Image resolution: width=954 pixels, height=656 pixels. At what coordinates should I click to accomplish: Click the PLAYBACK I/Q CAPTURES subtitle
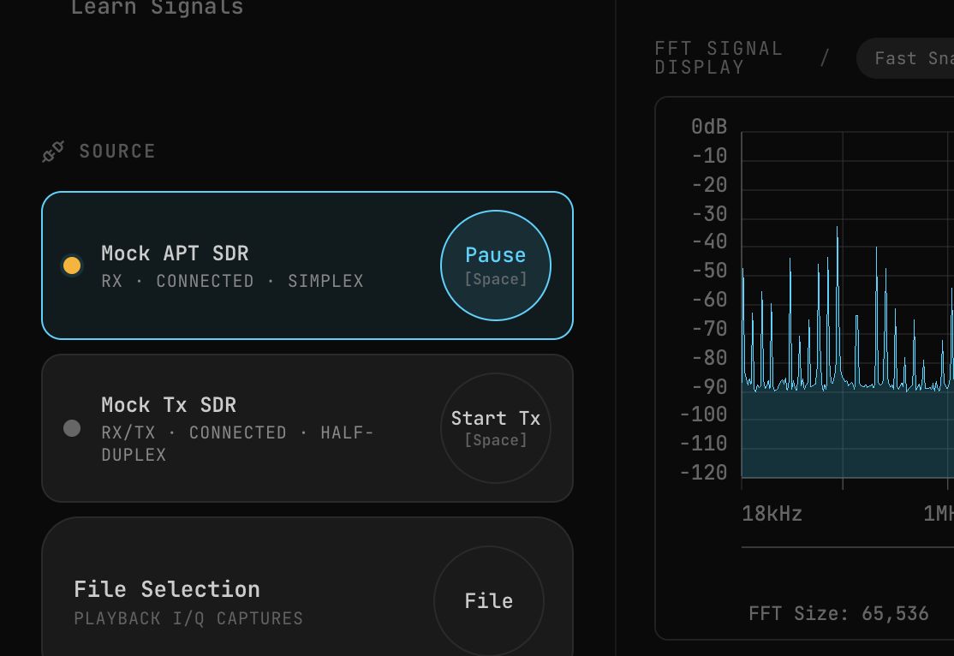point(188,619)
